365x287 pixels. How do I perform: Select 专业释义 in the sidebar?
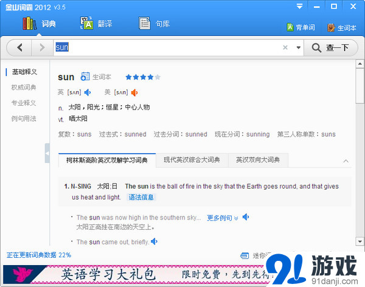click(24, 103)
